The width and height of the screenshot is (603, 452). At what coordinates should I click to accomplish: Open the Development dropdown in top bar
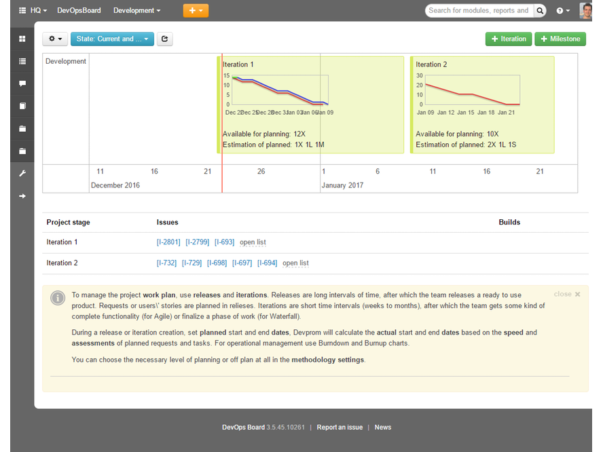[137, 11]
